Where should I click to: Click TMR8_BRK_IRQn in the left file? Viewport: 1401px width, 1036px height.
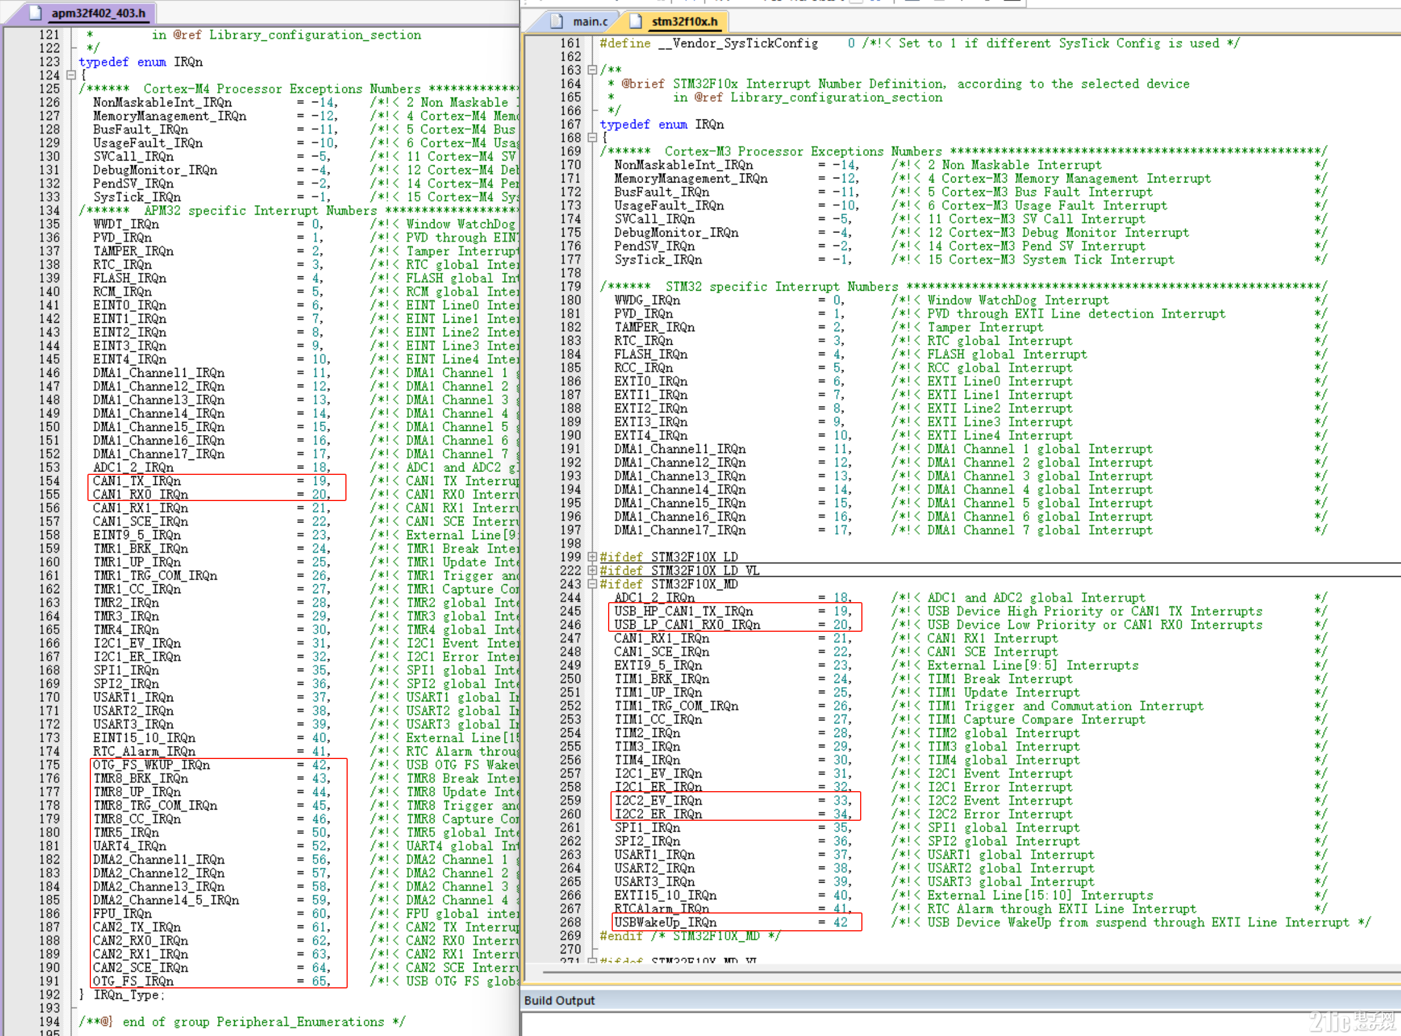coord(140,779)
